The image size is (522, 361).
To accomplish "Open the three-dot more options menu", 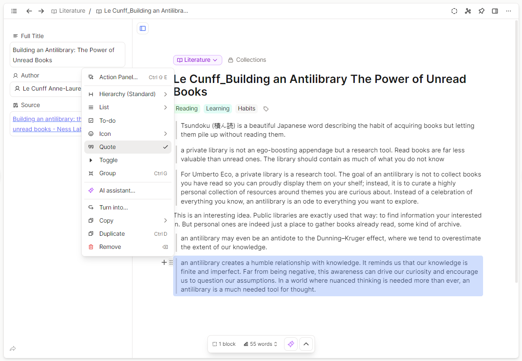I will click(508, 11).
